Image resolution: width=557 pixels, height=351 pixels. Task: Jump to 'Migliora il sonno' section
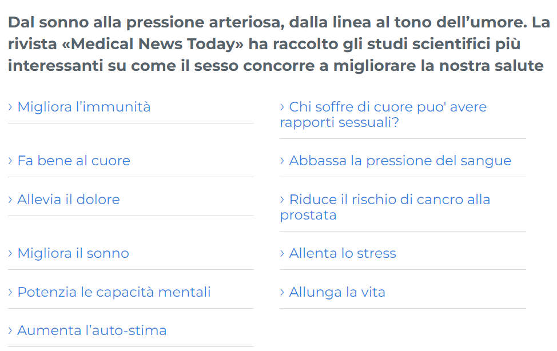click(x=73, y=253)
